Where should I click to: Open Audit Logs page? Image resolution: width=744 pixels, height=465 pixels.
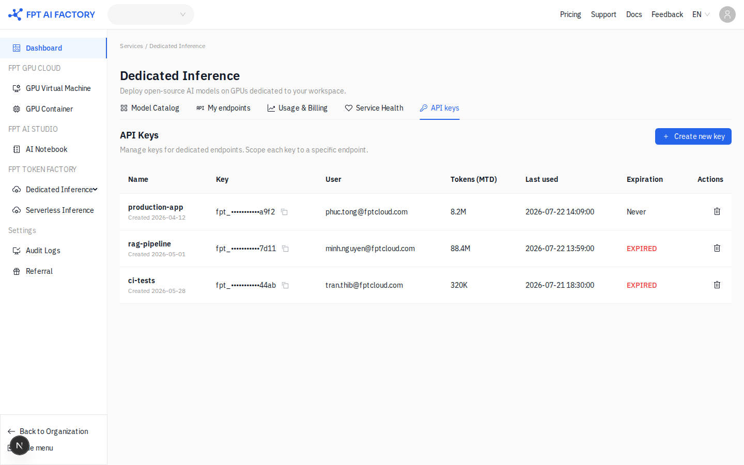point(53,251)
